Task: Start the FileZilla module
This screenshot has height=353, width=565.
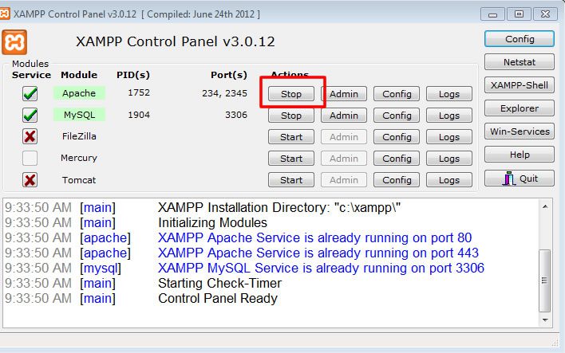Action: click(291, 137)
